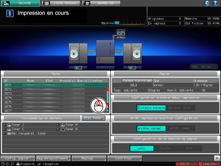Image resolution: width=221 pixels, height=166 pixels.
Task: Click the blue information icon
Action: click(10, 13)
